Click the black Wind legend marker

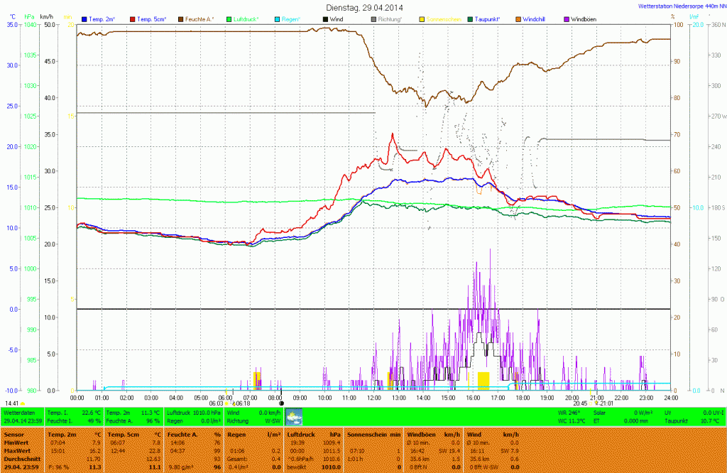326,18
